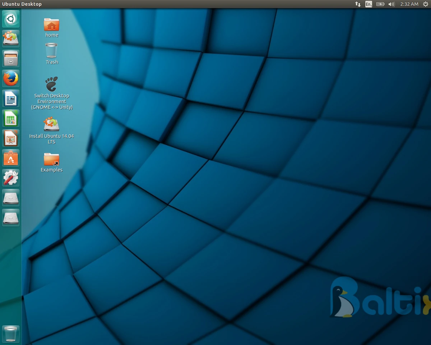The width and height of the screenshot is (431, 345).
Task: Open the Trash at the launcher bottom
Action: [x=11, y=334]
